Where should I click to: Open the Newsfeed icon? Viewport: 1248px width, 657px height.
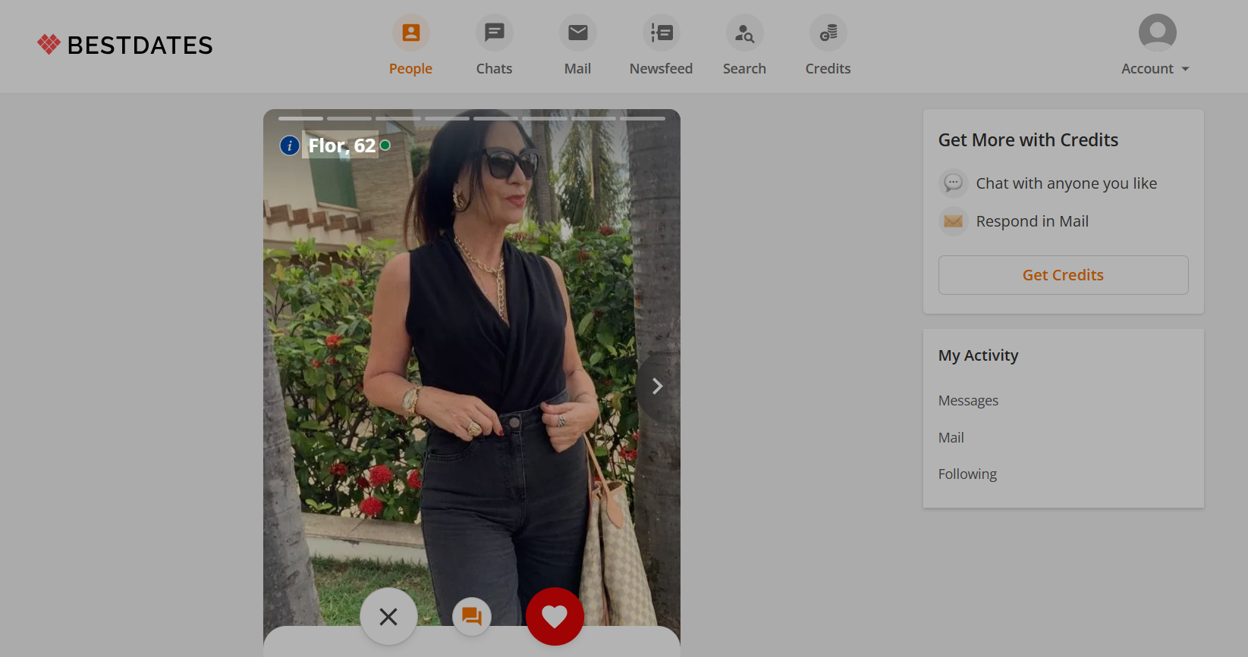[661, 33]
